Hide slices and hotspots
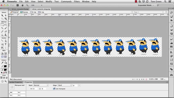174x98 pixels. click(x=2, y=57)
